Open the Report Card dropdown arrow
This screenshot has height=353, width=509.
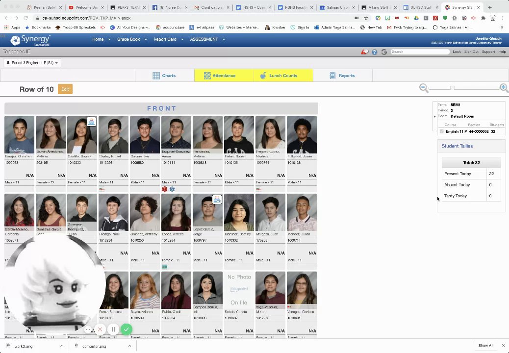click(182, 40)
